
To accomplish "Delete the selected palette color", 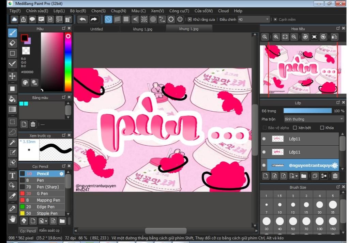I will point(33,124).
